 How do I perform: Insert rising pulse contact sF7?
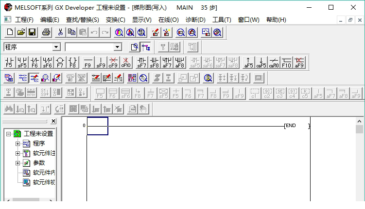pos(141,63)
